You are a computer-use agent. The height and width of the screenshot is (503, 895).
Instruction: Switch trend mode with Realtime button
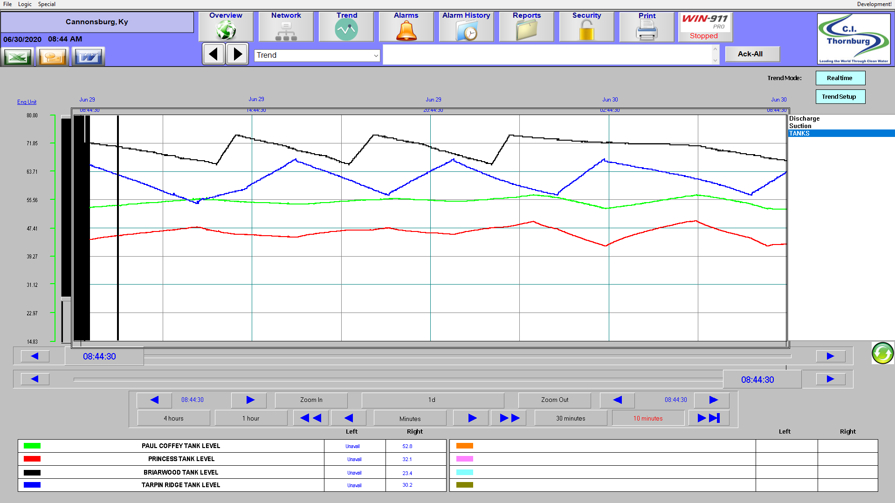point(840,78)
